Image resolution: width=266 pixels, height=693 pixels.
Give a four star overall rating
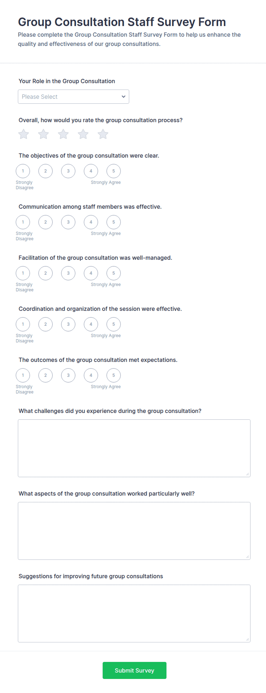pos(83,134)
